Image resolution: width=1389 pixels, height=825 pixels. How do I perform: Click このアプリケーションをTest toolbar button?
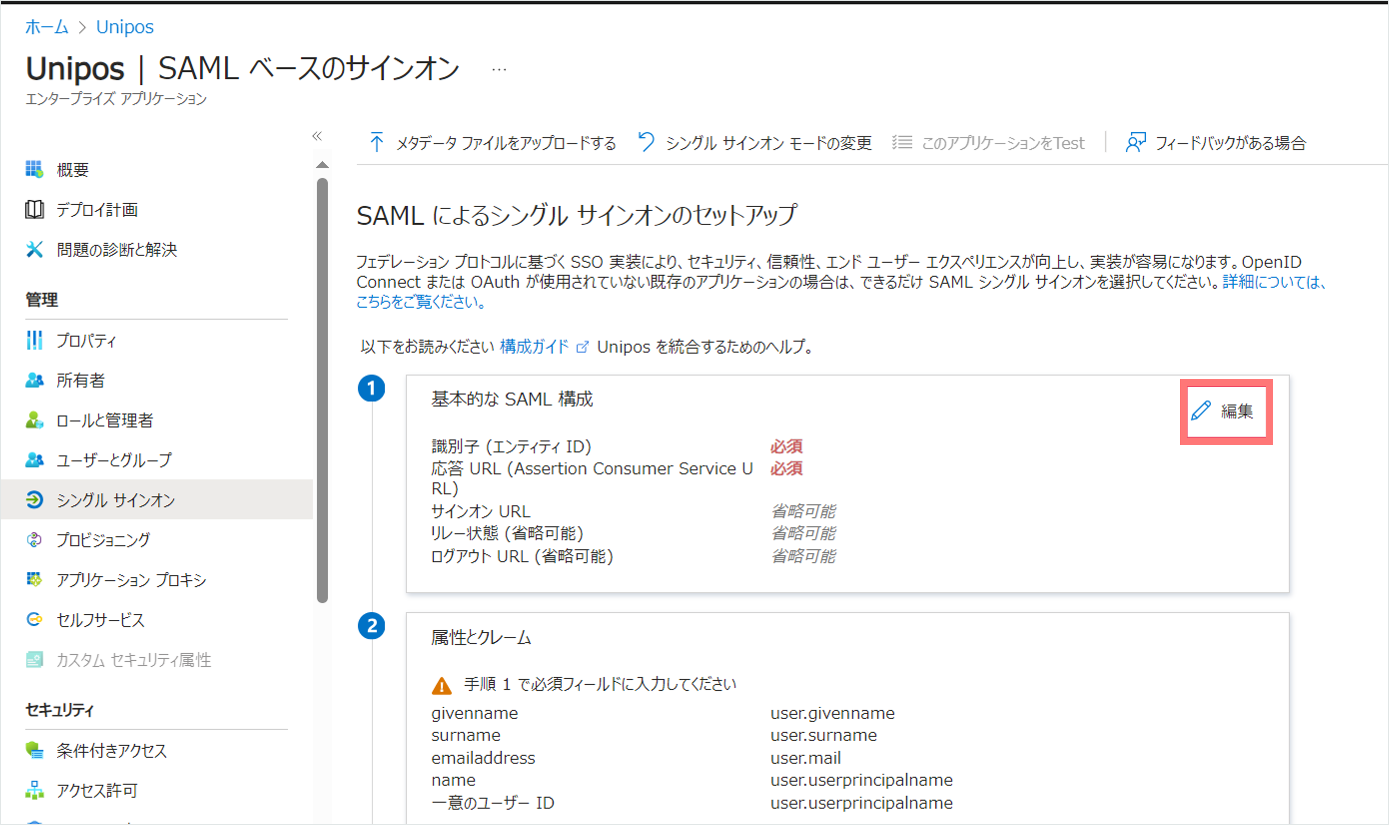[988, 142]
